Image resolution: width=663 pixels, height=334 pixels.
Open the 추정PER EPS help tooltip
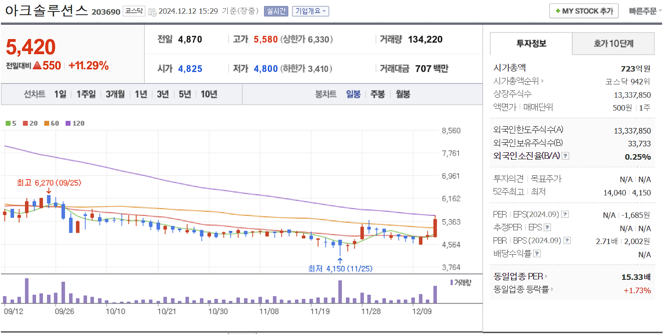click(x=547, y=228)
